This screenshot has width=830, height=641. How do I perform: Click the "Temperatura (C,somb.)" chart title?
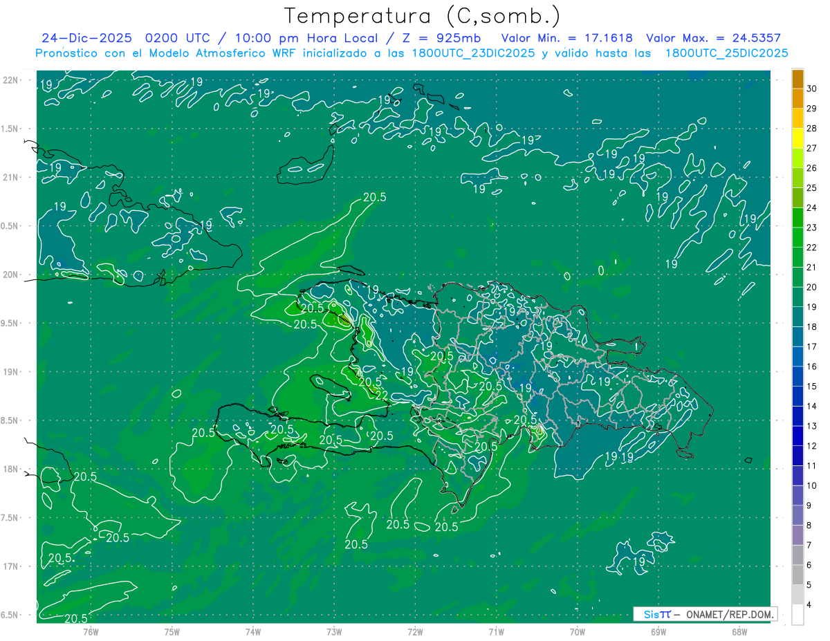tap(422, 15)
